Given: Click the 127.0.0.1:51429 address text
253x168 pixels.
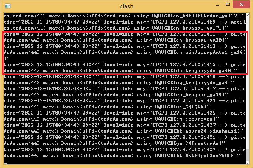Looking at the screenshot, I should click(193, 149).
